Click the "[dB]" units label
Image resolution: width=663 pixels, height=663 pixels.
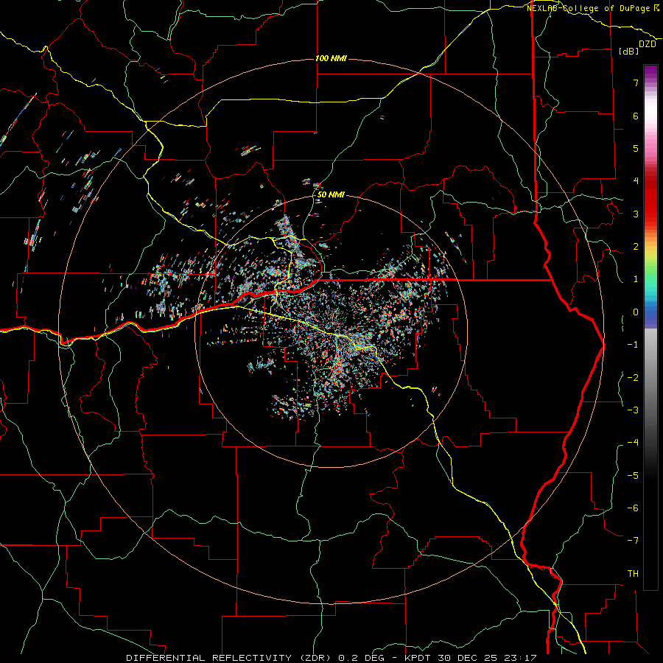629,51
